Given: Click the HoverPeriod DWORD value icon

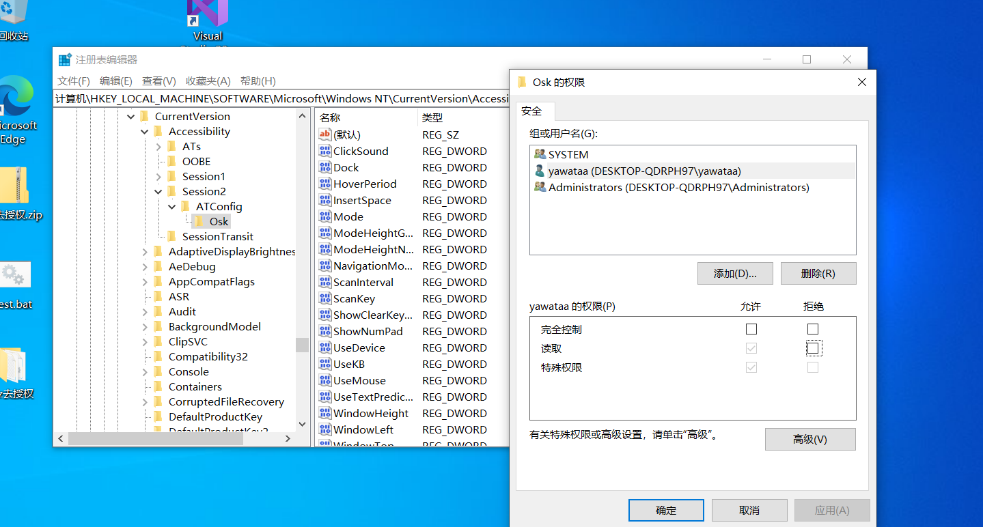Looking at the screenshot, I should click(x=325, y=184).
